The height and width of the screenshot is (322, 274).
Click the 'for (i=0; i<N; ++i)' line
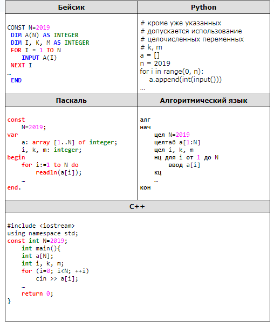tap(55, 271)
